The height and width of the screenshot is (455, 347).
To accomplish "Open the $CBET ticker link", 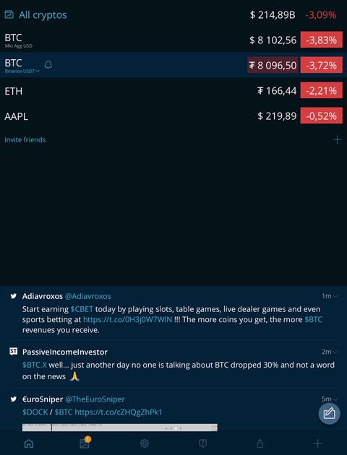I will tap(82, 309).
